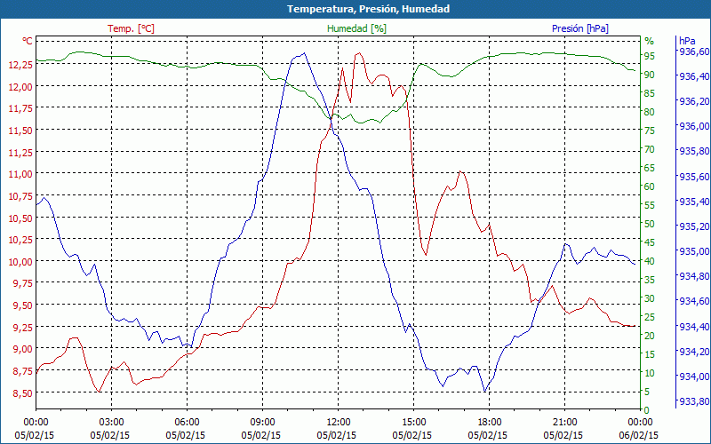Pick the 21:00 time axis label
Viewport: 711px width, 444px height.
pyautogui.click(x=564, y=423)
